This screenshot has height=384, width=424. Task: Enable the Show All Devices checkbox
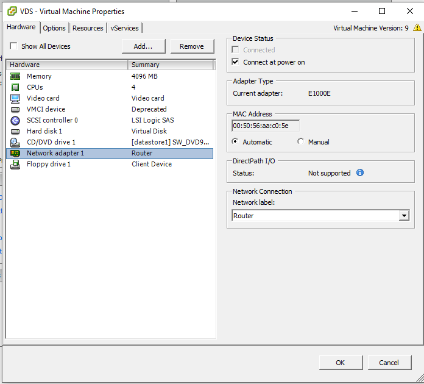pyautogui.click(x=13, y=46)
